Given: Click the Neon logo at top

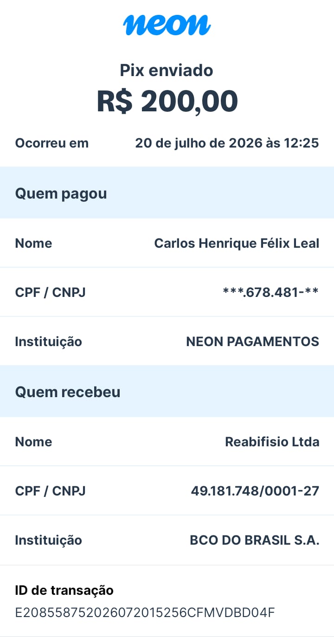Looking at the screenshot, I should coord(167,25).
